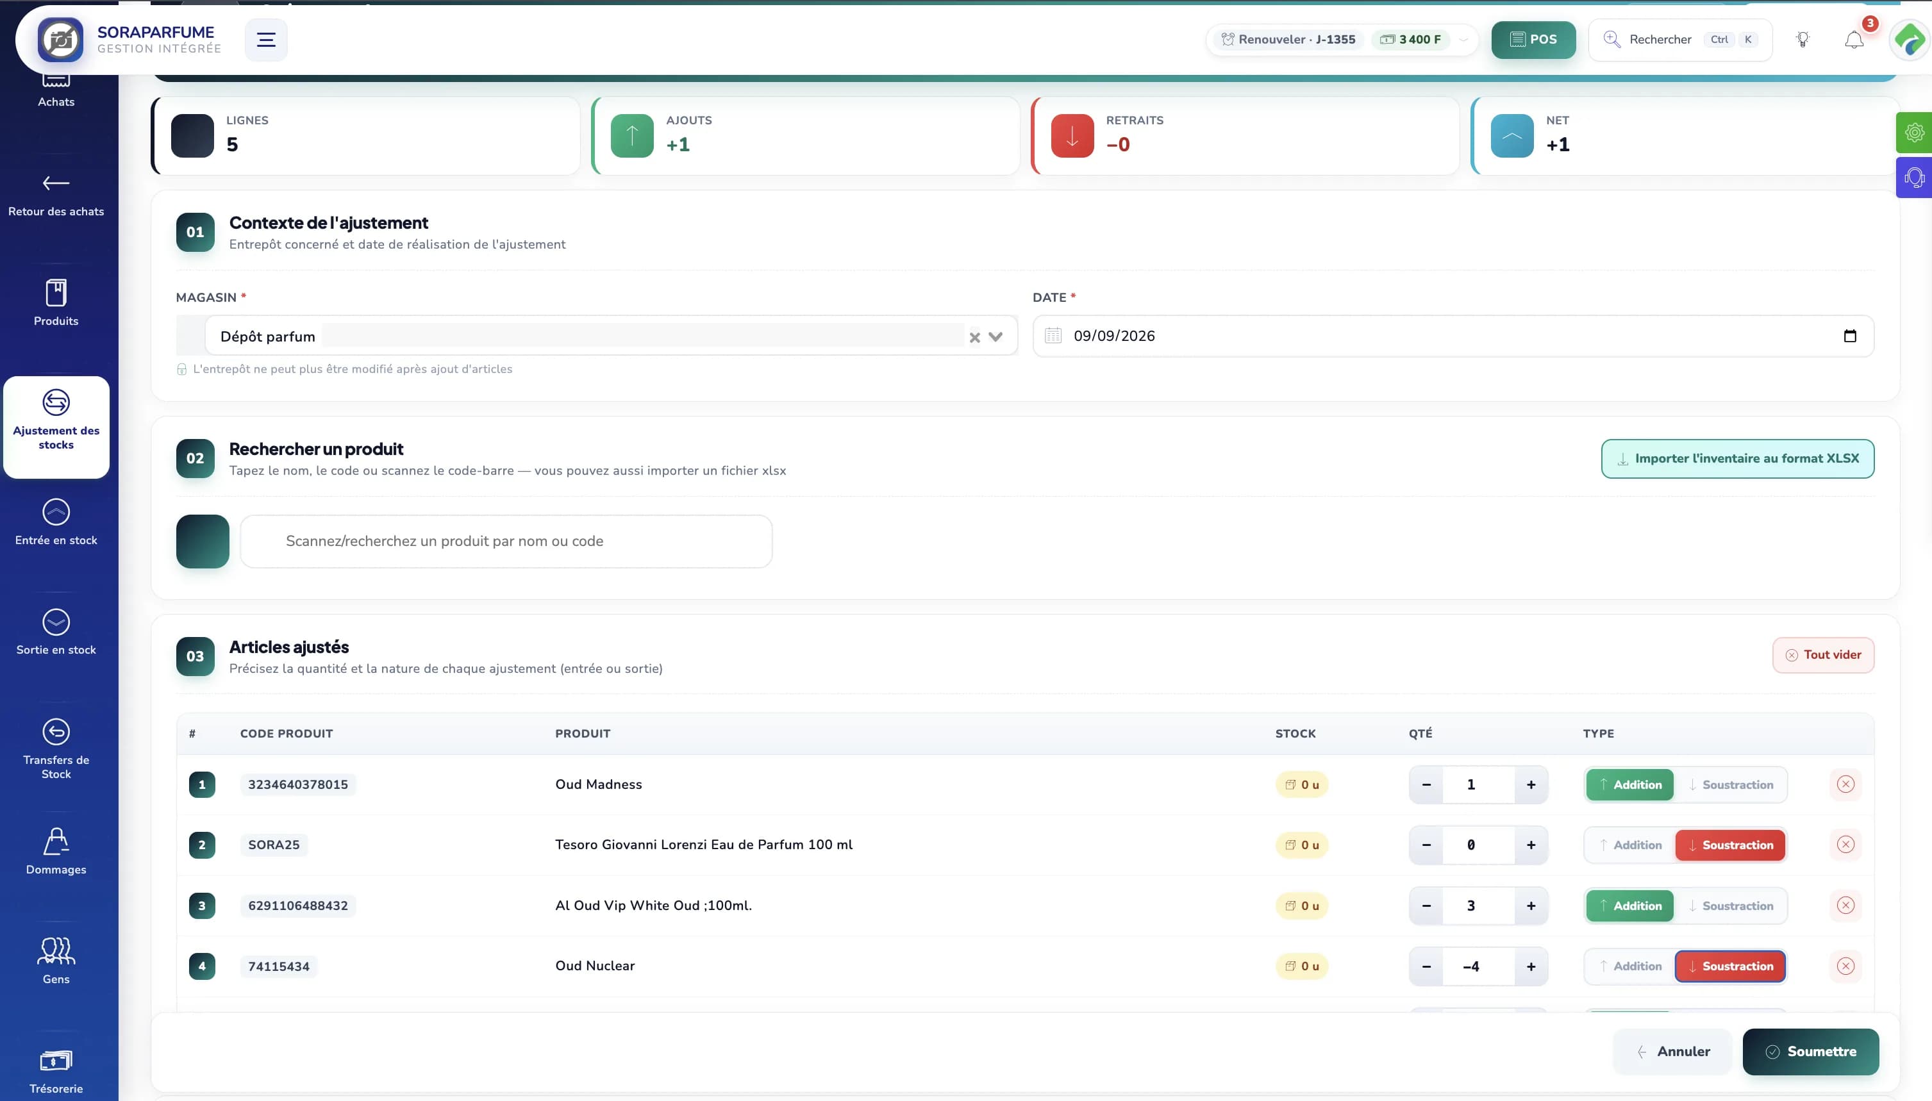Open the Achats sidebar section

56,91
